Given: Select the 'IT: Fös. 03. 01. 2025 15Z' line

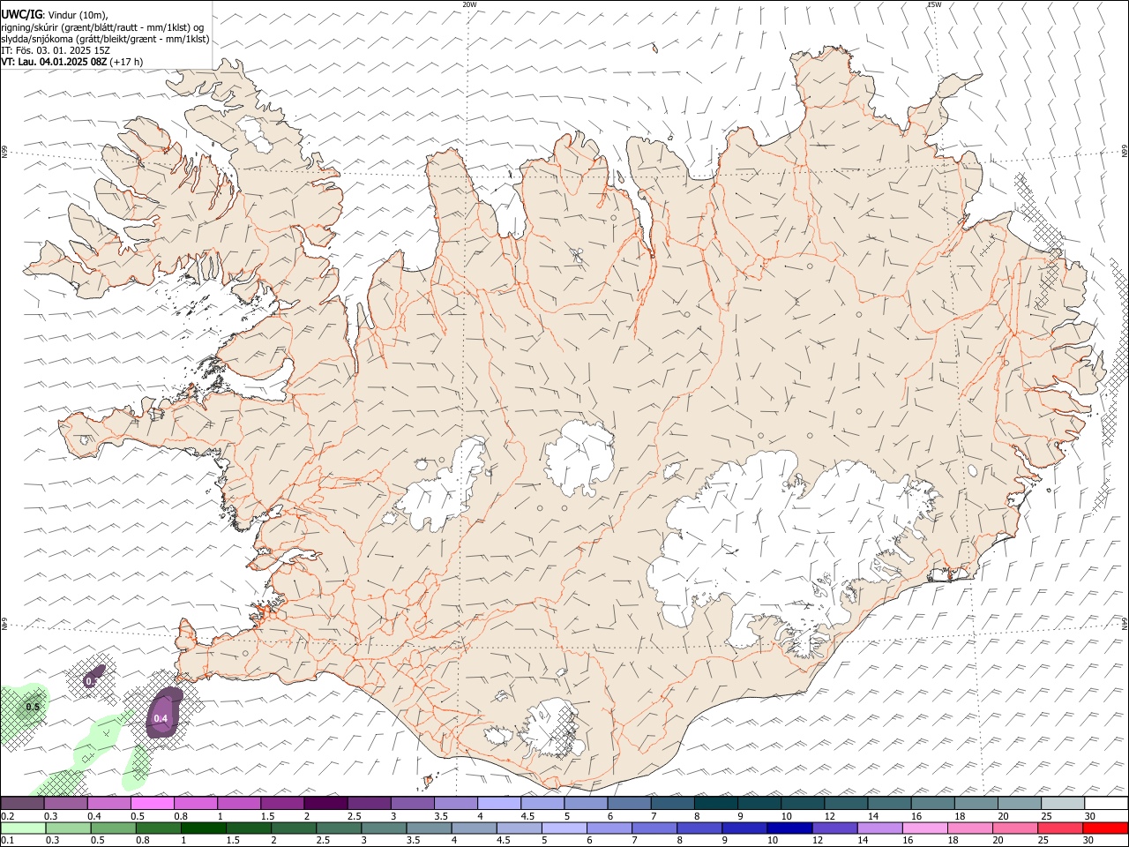Looking at the screenshot, I should (x=56, y=51).
